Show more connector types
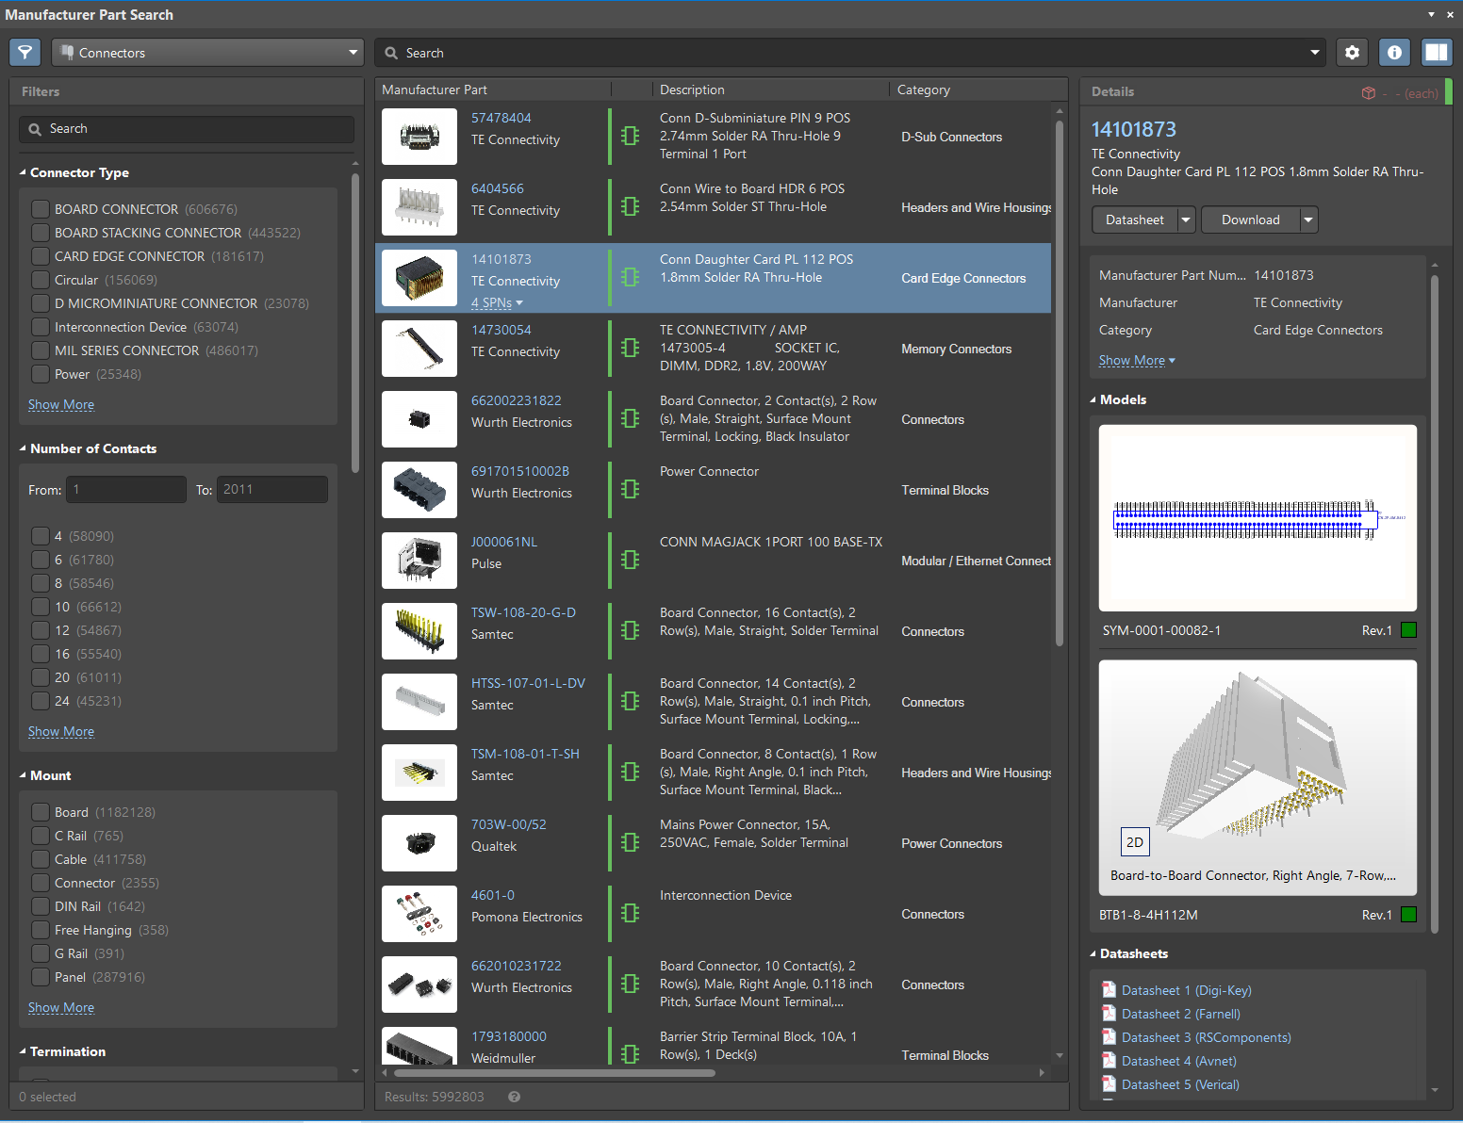1463x1123 pixels. 61,404
